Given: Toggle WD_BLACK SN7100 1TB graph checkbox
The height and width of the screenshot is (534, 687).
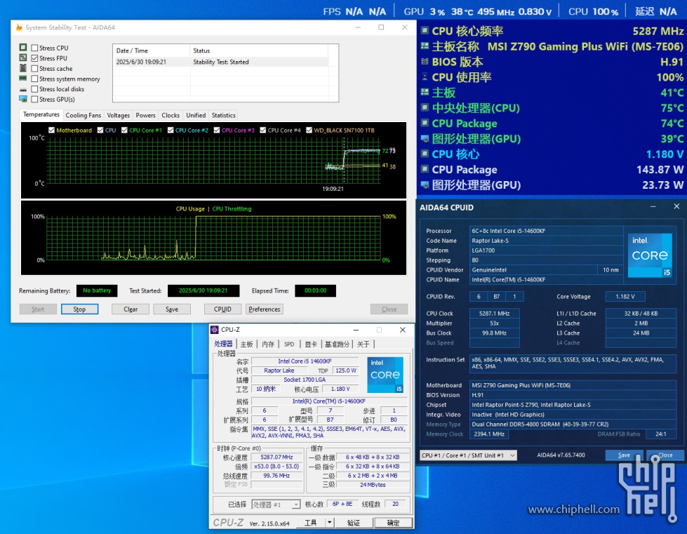Looking at the screenshot, I should [309, 130].
